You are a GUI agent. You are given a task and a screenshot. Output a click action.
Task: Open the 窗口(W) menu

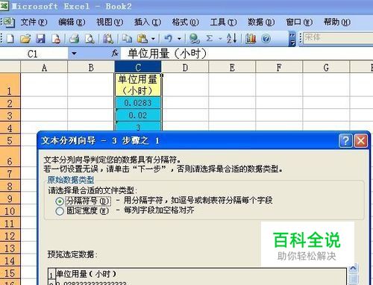(x=299, y=22)
